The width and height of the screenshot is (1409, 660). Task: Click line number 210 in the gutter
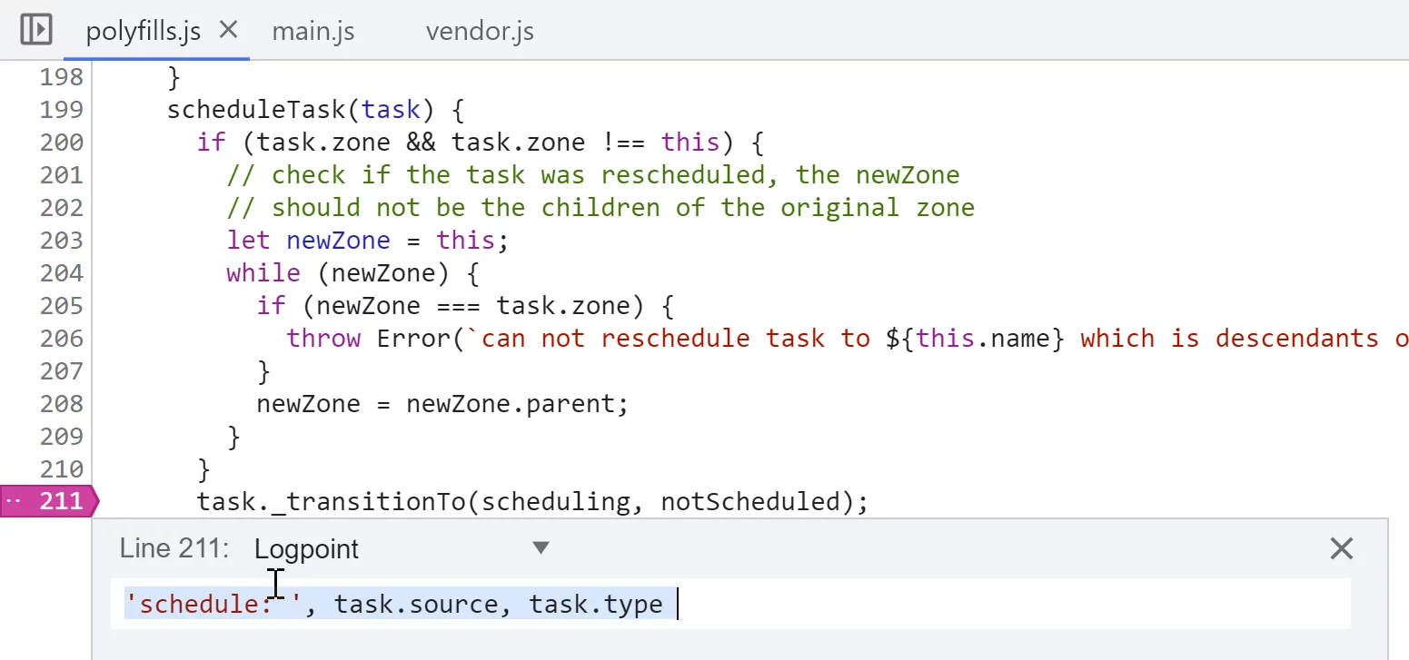[x=61, y=469]
